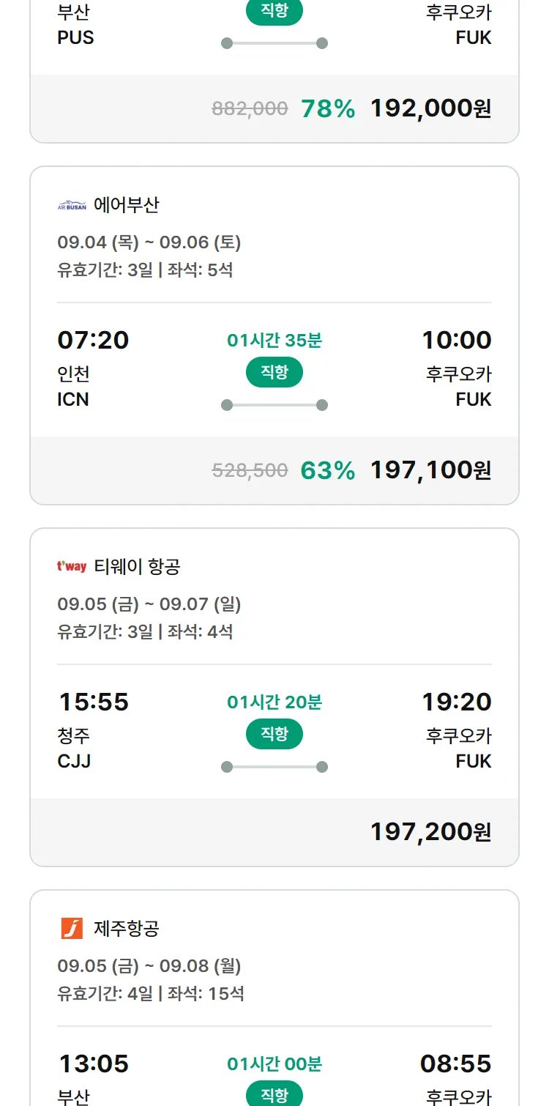549x1106 pixels.
Task: Click the t'way airline logo
Action: click(72, 567)
